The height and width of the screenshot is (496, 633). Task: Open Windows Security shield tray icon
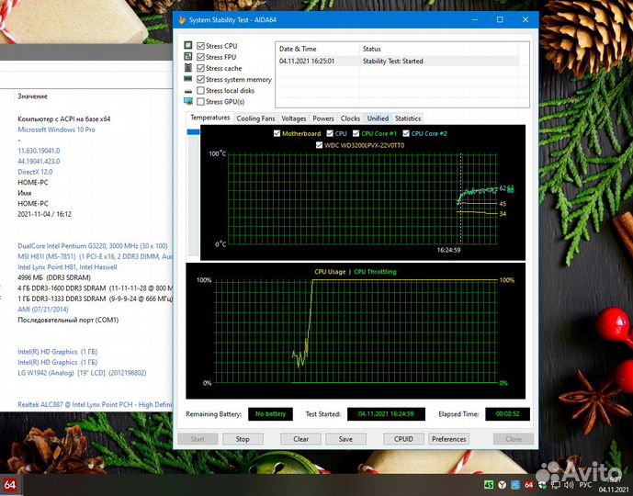(x=542, y=485)
